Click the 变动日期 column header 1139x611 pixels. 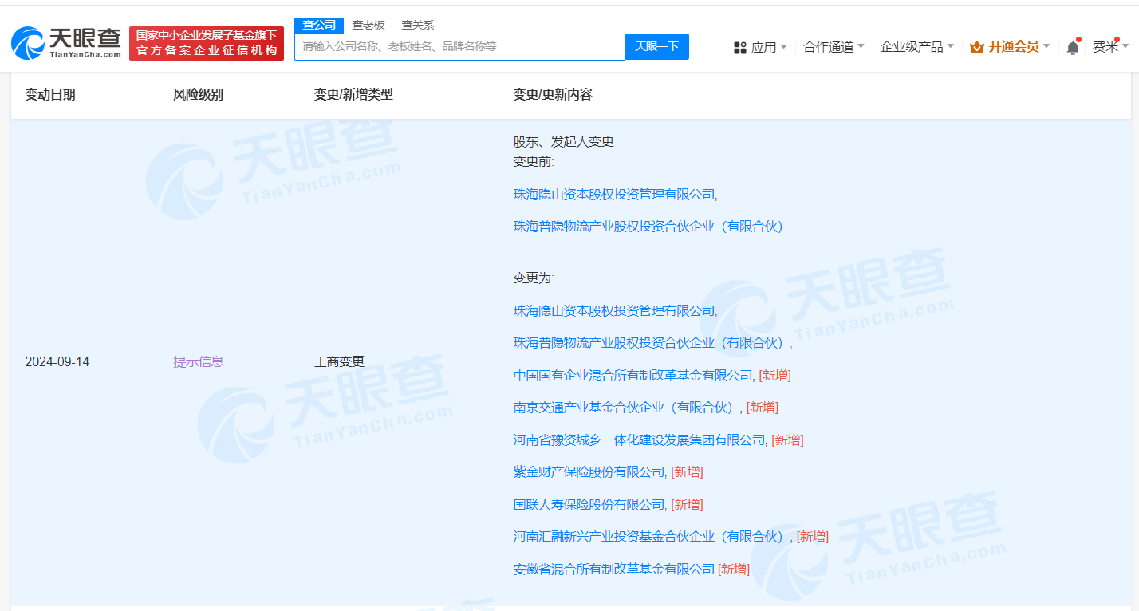tap(50, 94)
